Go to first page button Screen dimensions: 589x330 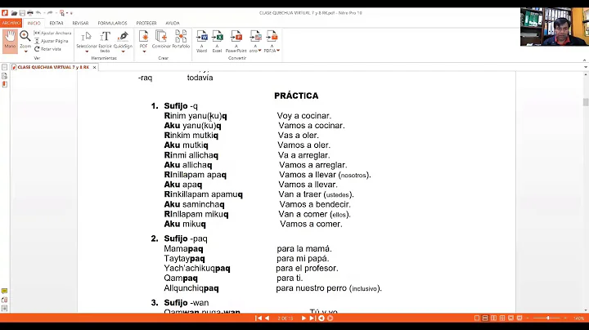258,318
